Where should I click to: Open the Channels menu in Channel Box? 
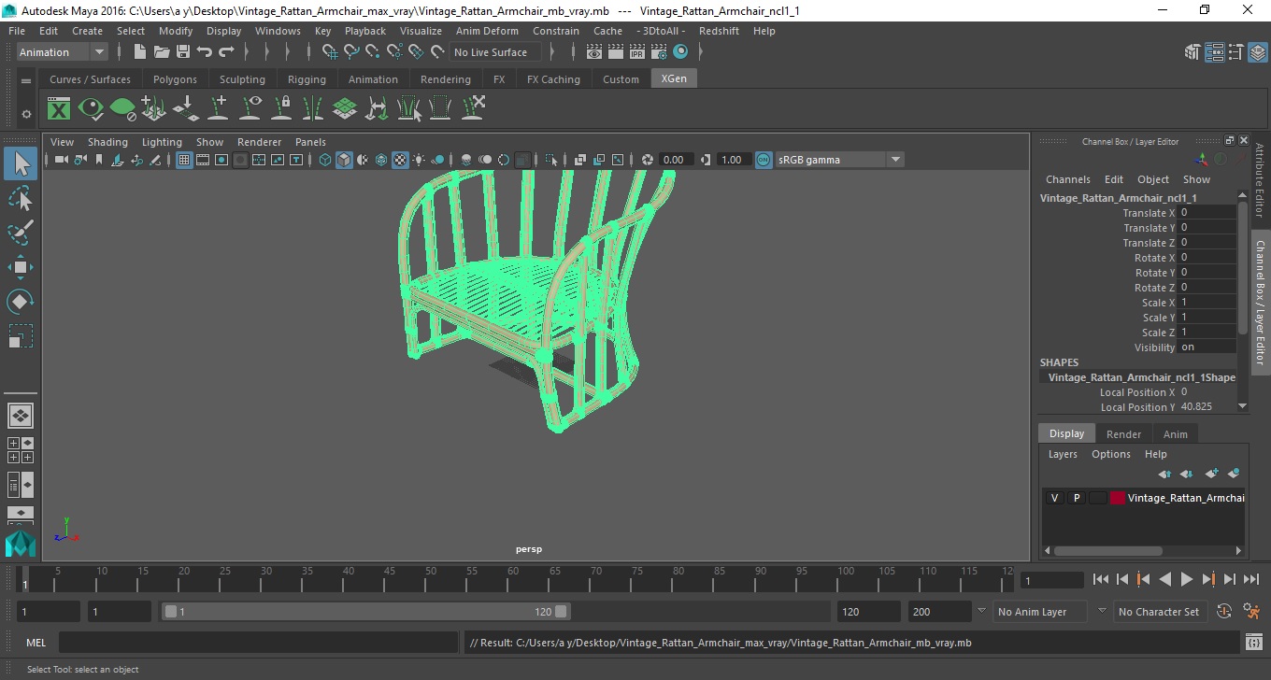coord(1067,179)
